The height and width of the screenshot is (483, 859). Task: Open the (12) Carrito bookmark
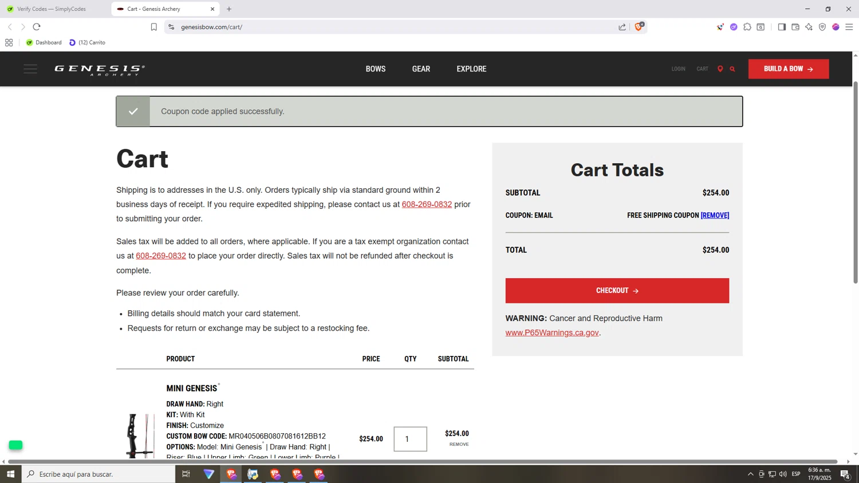coord(87,42)
